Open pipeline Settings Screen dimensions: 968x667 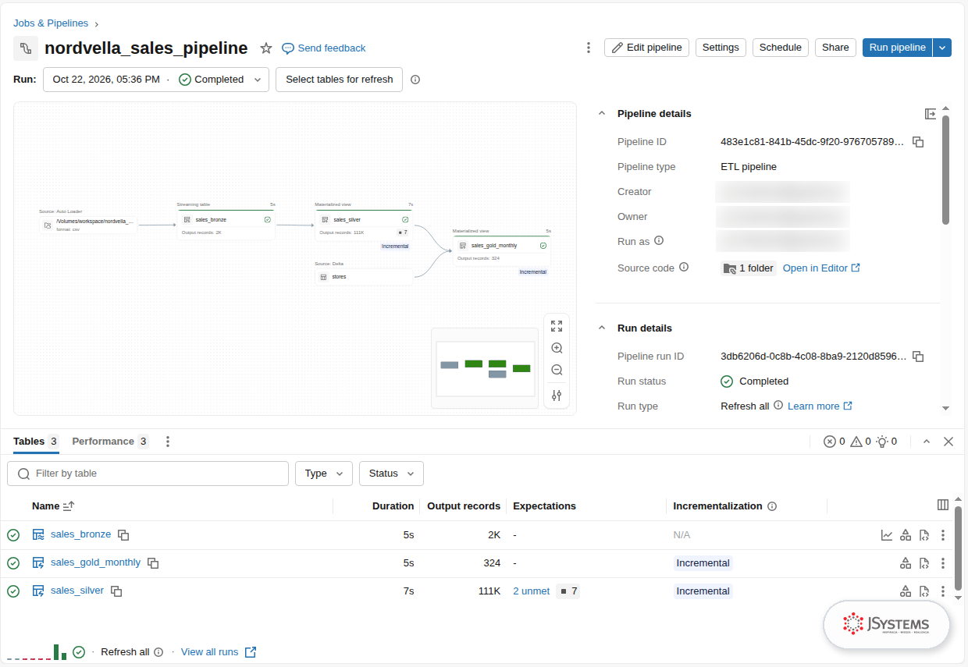tap(721, 48)
